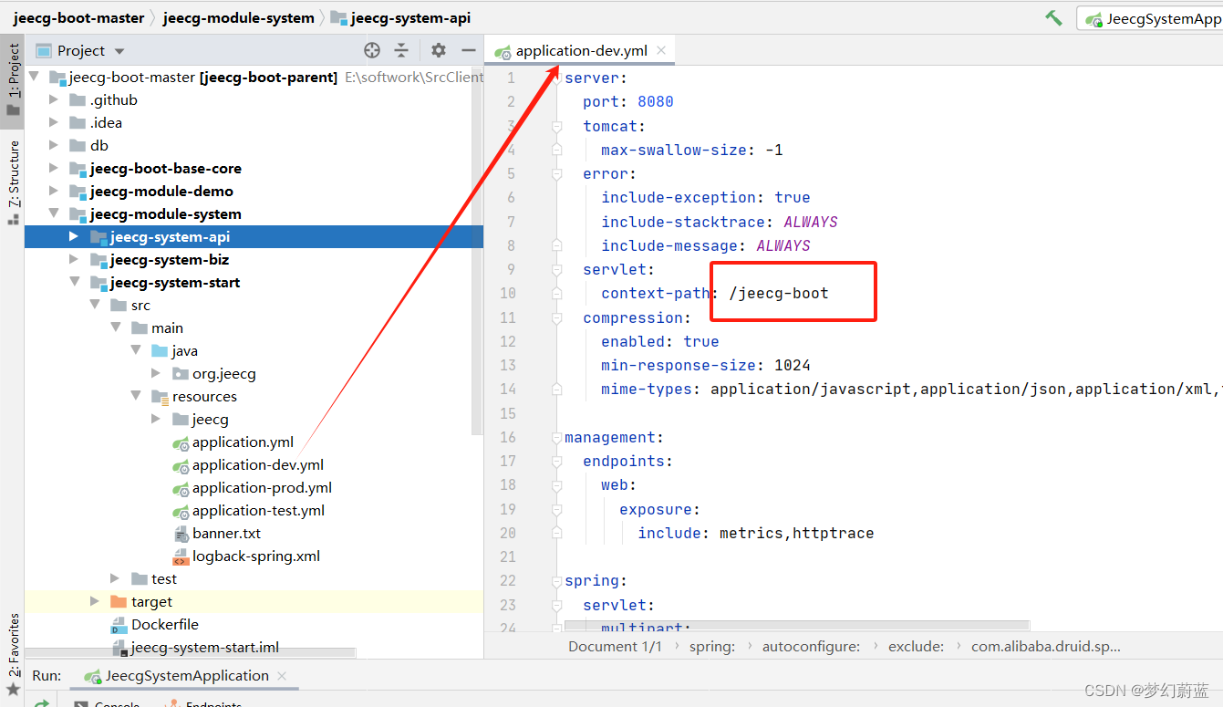Click line number 15 in the gutter
Screen dimensions: 1223x707
point(508,413)
